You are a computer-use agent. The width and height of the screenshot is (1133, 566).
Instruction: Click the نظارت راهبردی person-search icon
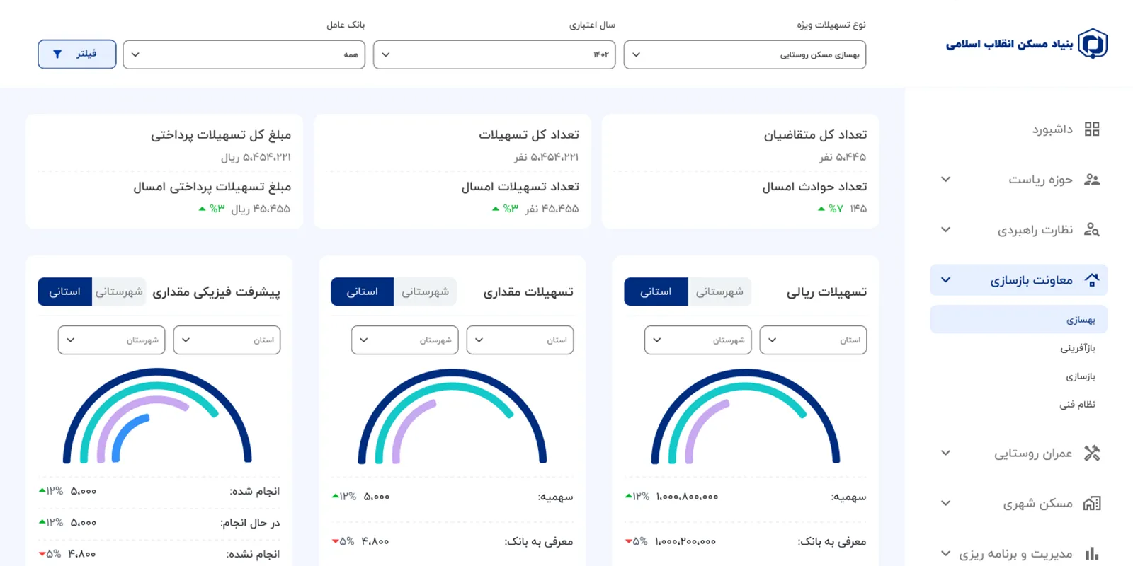(x=1092, y=229)
